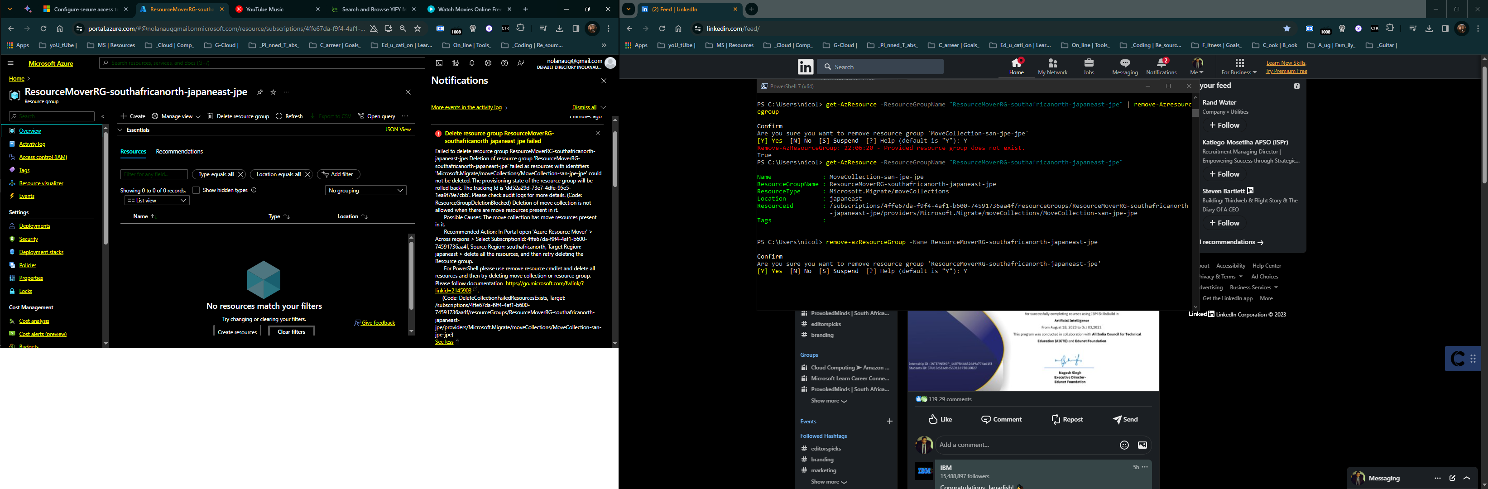Open JSON View link
This screenshot has height=489, width=1488.
(398, 130)
